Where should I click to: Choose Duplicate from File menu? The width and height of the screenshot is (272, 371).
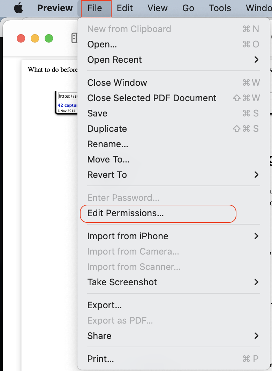107,129
